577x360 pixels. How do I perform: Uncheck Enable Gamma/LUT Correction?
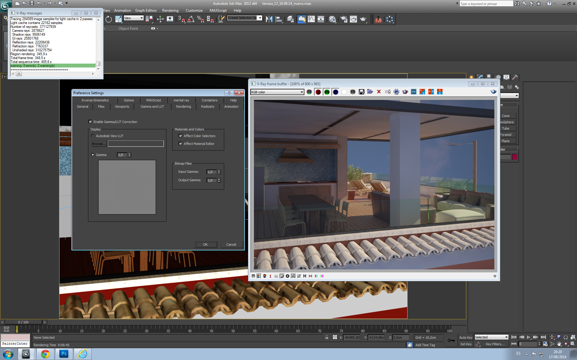[x=90, y=122]
